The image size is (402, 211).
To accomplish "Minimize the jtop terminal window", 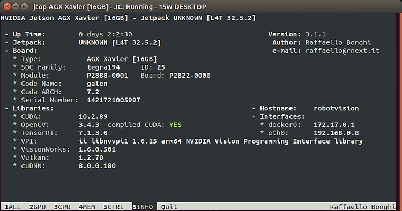I will click(x=16, y=6).
